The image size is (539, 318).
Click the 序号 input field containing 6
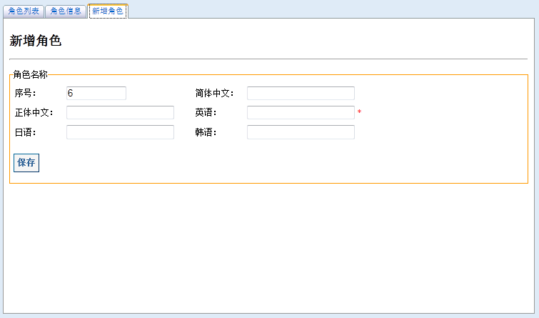click(96, 94)
